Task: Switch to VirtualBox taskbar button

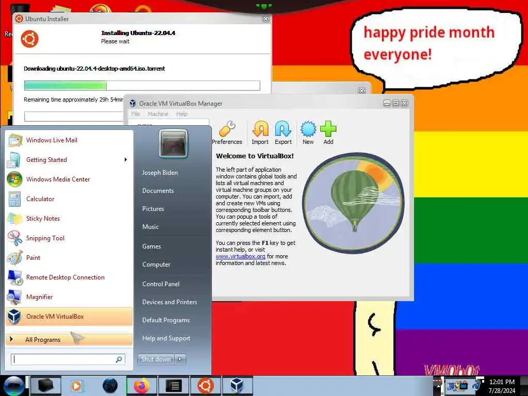Action: click(237, 386)
